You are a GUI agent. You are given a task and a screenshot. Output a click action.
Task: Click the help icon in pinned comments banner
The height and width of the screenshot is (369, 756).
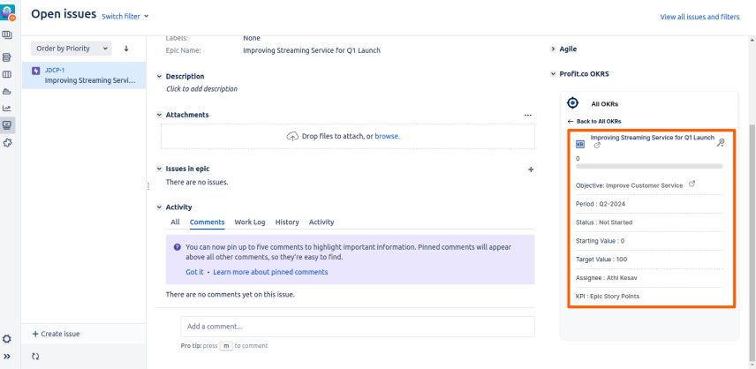[178, 247]
